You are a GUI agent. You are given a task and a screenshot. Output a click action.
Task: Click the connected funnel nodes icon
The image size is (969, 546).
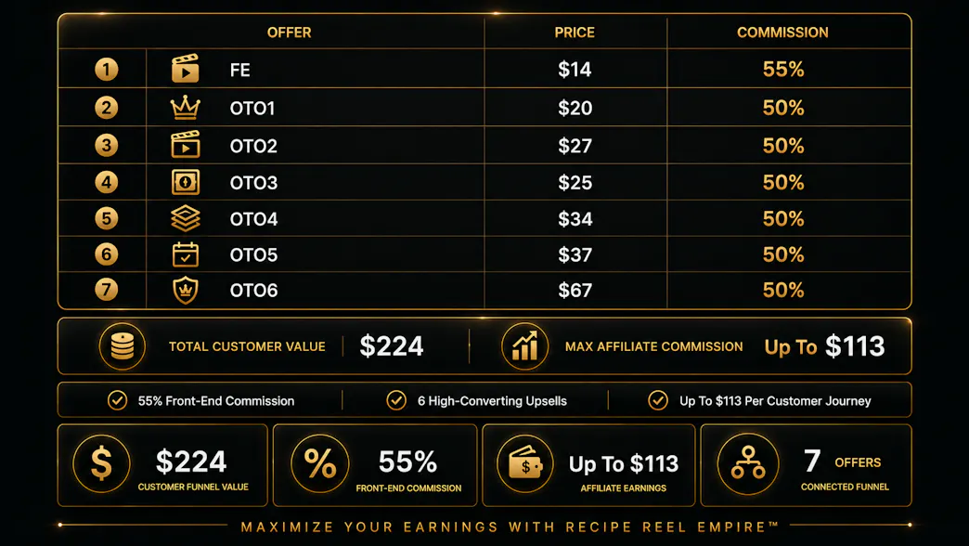click(748, 463)
